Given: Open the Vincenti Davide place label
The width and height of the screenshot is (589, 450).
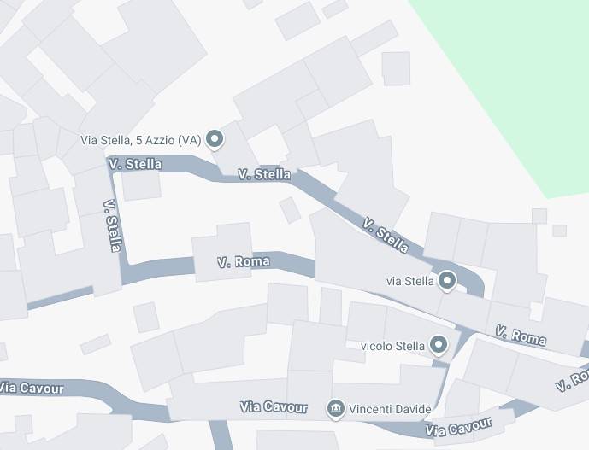Looking at the screenshot, I should [x=390, y=409].
